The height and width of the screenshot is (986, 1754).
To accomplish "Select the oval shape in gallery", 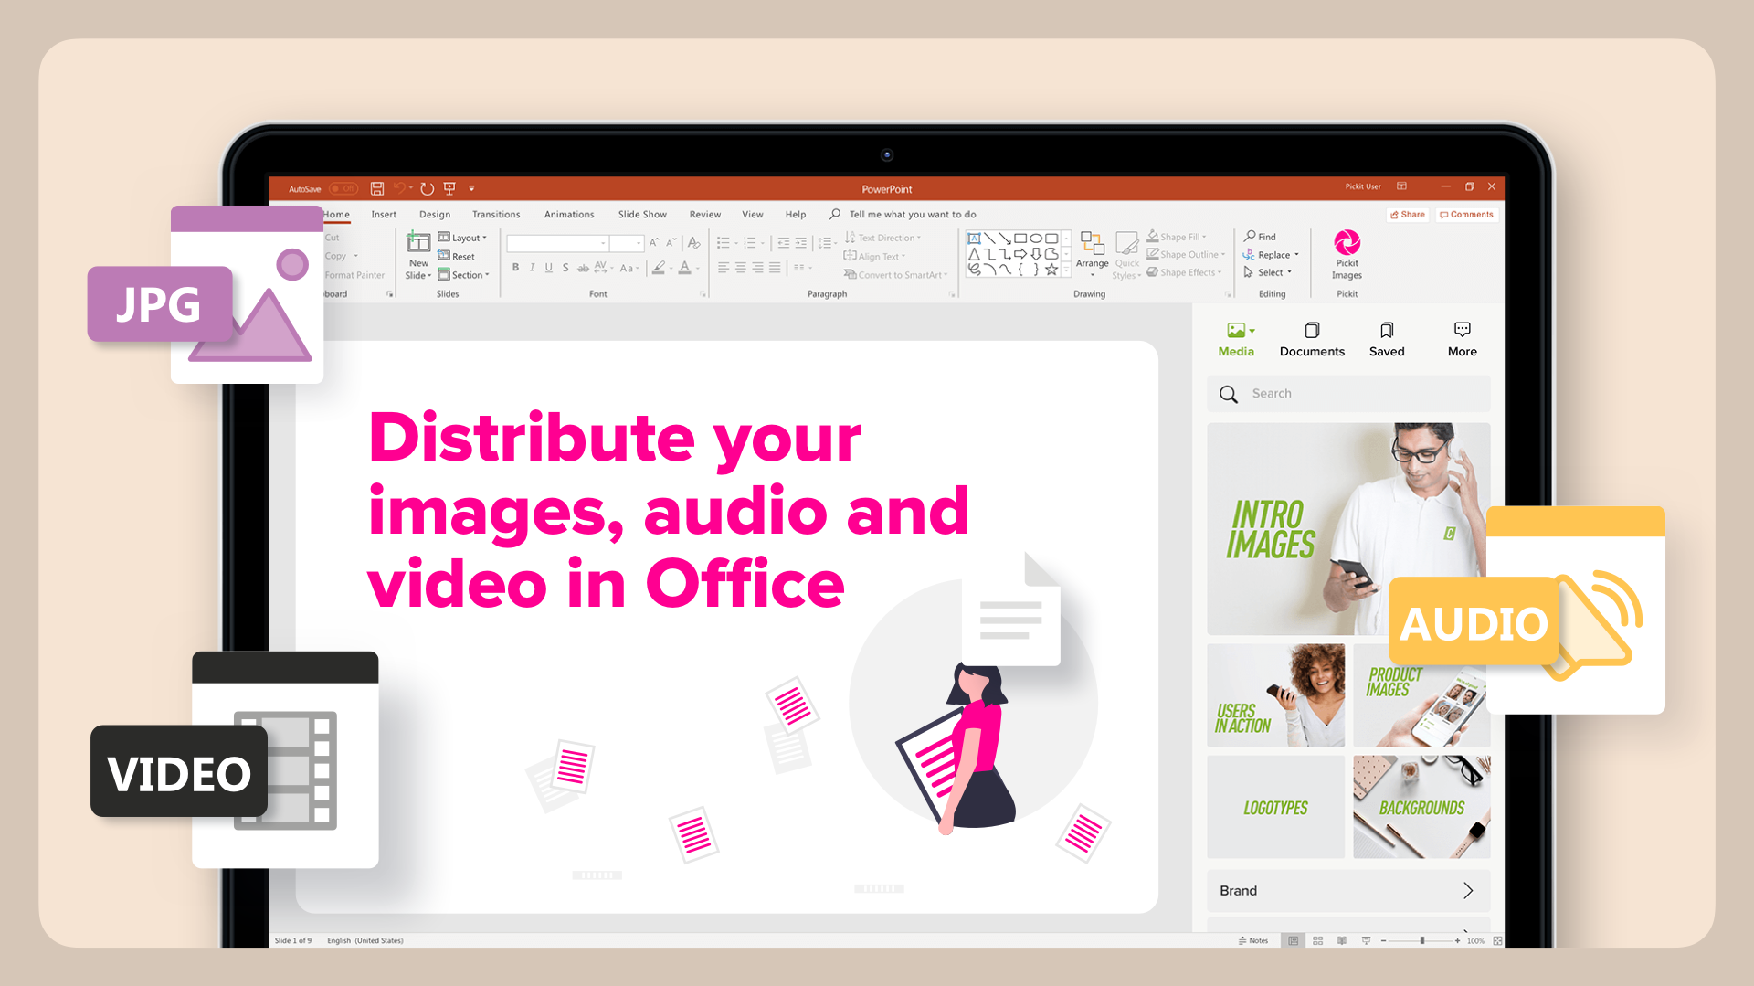I will (1036, 239).
